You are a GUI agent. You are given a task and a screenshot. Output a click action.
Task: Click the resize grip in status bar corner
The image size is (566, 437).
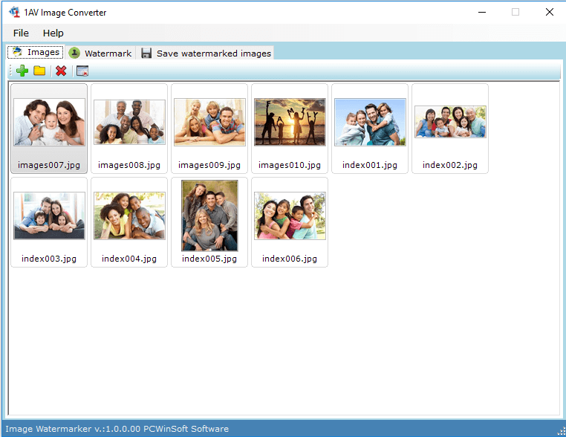click(x=562, y=432)
